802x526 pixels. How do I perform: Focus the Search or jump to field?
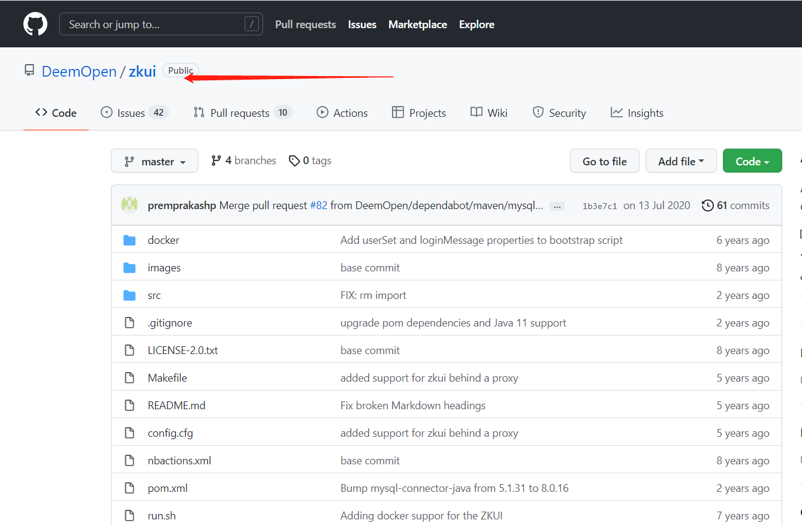161,24
